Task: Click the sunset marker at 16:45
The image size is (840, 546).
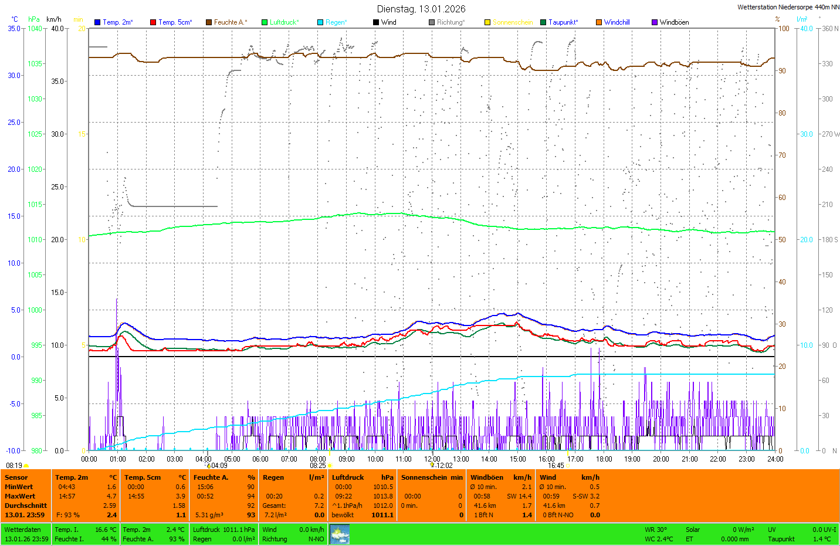Action: click(568, 466)
